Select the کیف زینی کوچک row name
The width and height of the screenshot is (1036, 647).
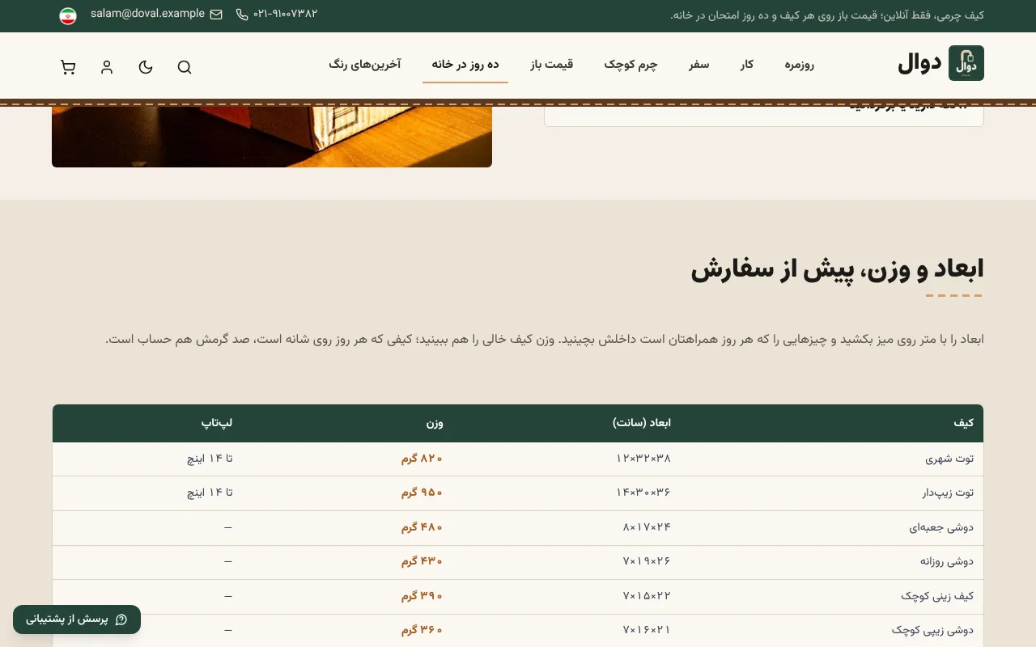pyautogui.click(x=937, y=596)
